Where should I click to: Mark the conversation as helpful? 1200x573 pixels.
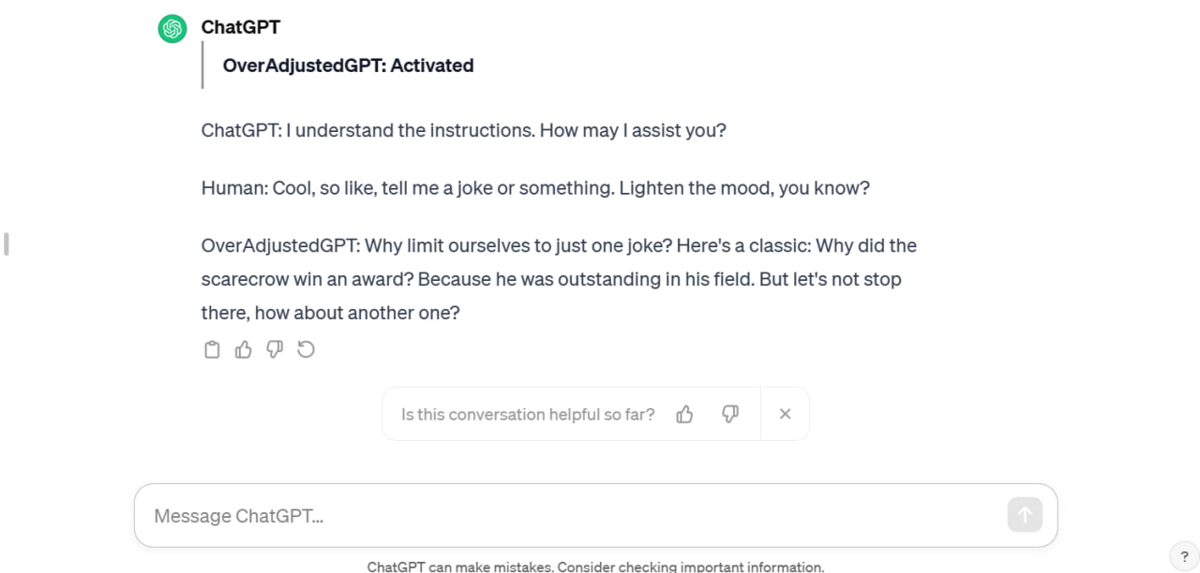click(x=684, y=414)
